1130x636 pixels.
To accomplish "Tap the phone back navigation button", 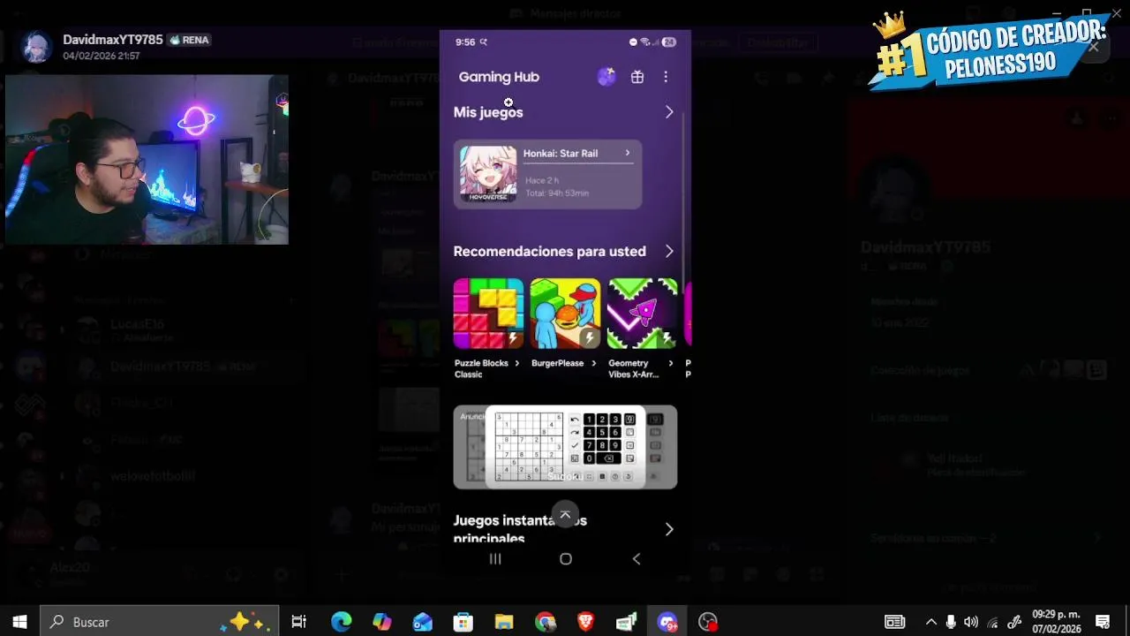I will tap(637, 559).
